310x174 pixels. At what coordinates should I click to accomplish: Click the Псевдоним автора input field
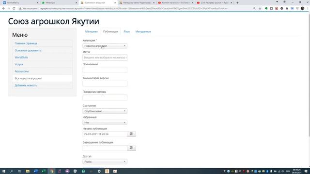point(105,98)
